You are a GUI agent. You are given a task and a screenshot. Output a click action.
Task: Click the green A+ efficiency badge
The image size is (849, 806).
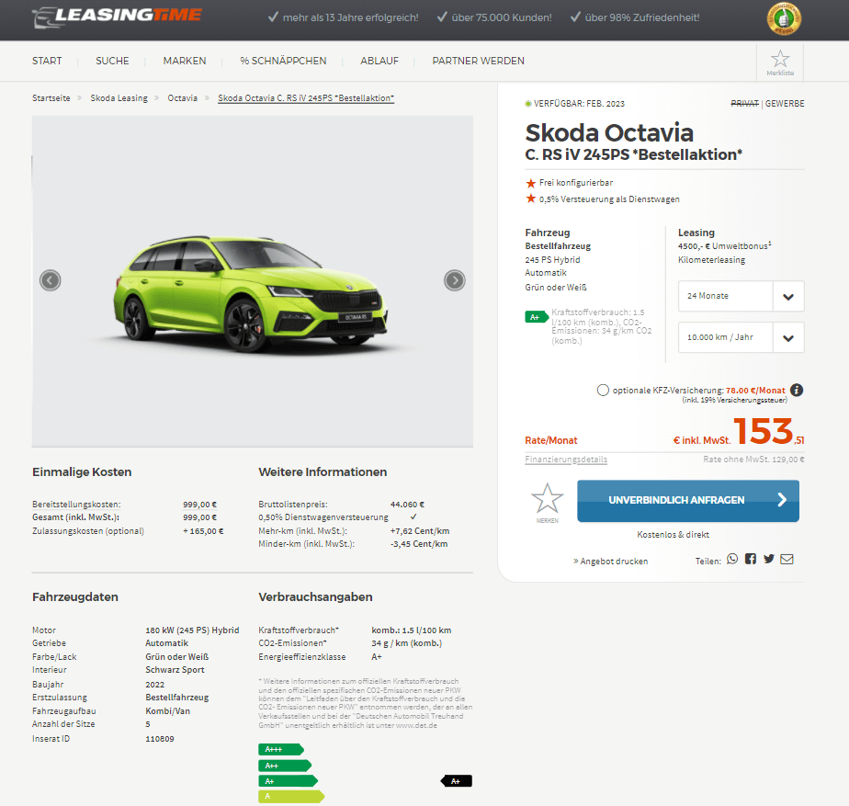click(536, 317)
